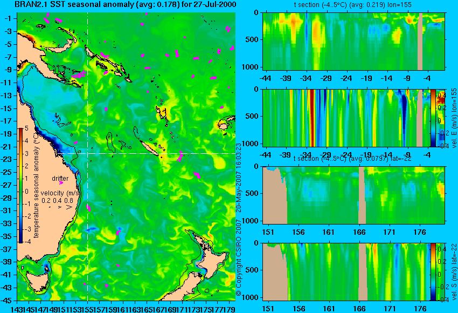Viewport: 458px width, 313px height.
Task: Click the '0.2 0.4 0.8' velocity scale values
Action: coord(57,201)
